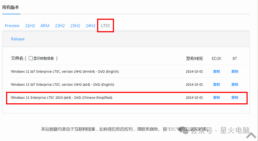Switch to the 21H2 tab
258x141 pixels.
(30, 26)
